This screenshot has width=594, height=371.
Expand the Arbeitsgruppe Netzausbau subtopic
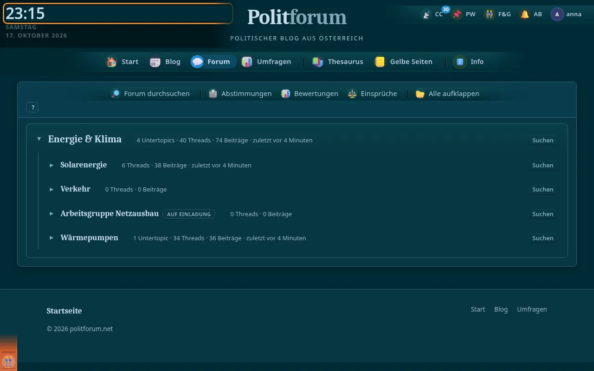click(x=52, y=214)
